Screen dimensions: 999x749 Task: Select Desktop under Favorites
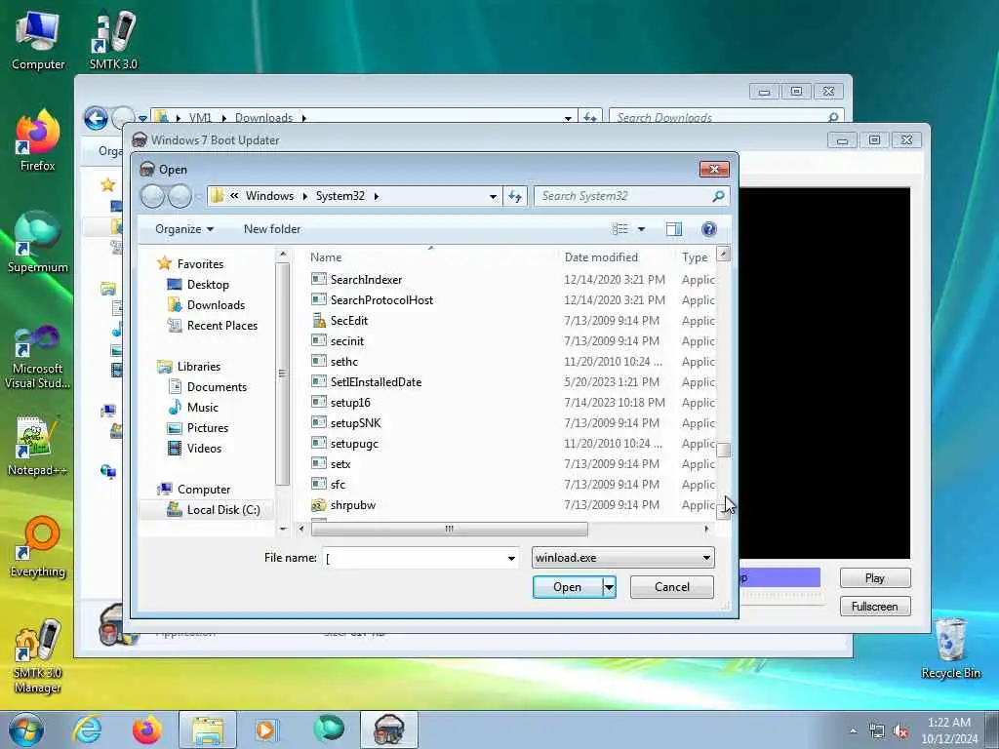pos(208,285)
